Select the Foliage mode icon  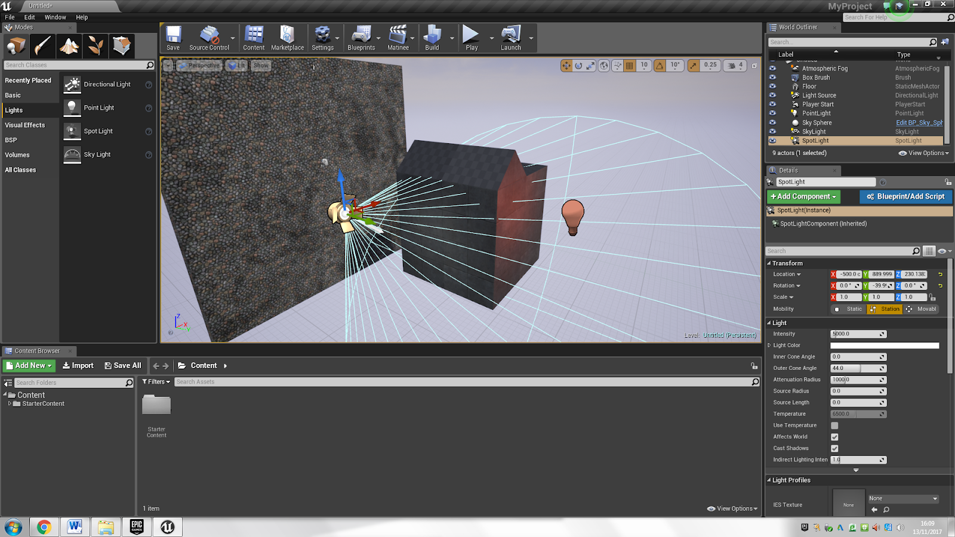95,46
